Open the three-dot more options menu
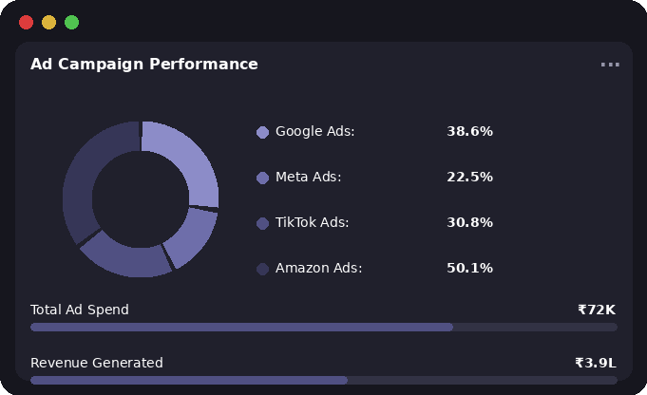The width and height of the screenshot is (647, 395). pos(610,65)
